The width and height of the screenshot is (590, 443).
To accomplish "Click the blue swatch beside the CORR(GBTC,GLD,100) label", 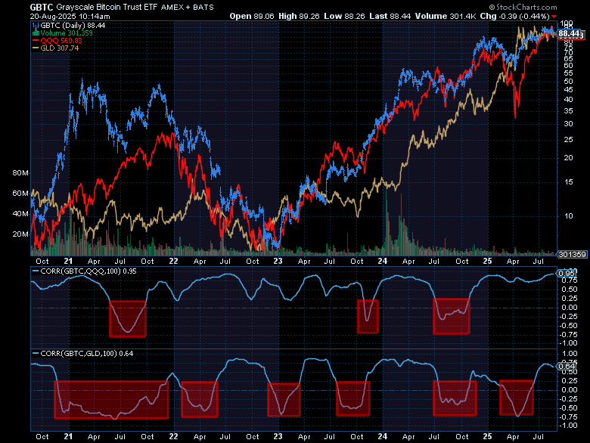I will [x=36, y=354].
